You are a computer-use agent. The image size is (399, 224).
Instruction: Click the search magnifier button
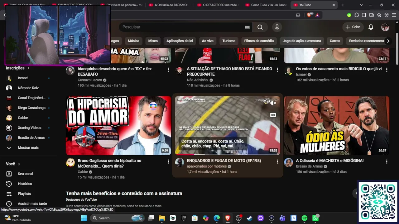tap(260, 27)
